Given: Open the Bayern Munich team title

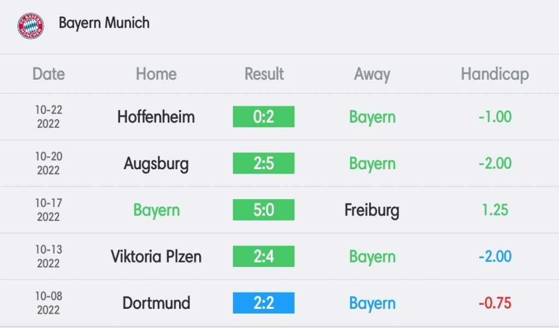Looking at the screenshot, I should tap(104, 23).
